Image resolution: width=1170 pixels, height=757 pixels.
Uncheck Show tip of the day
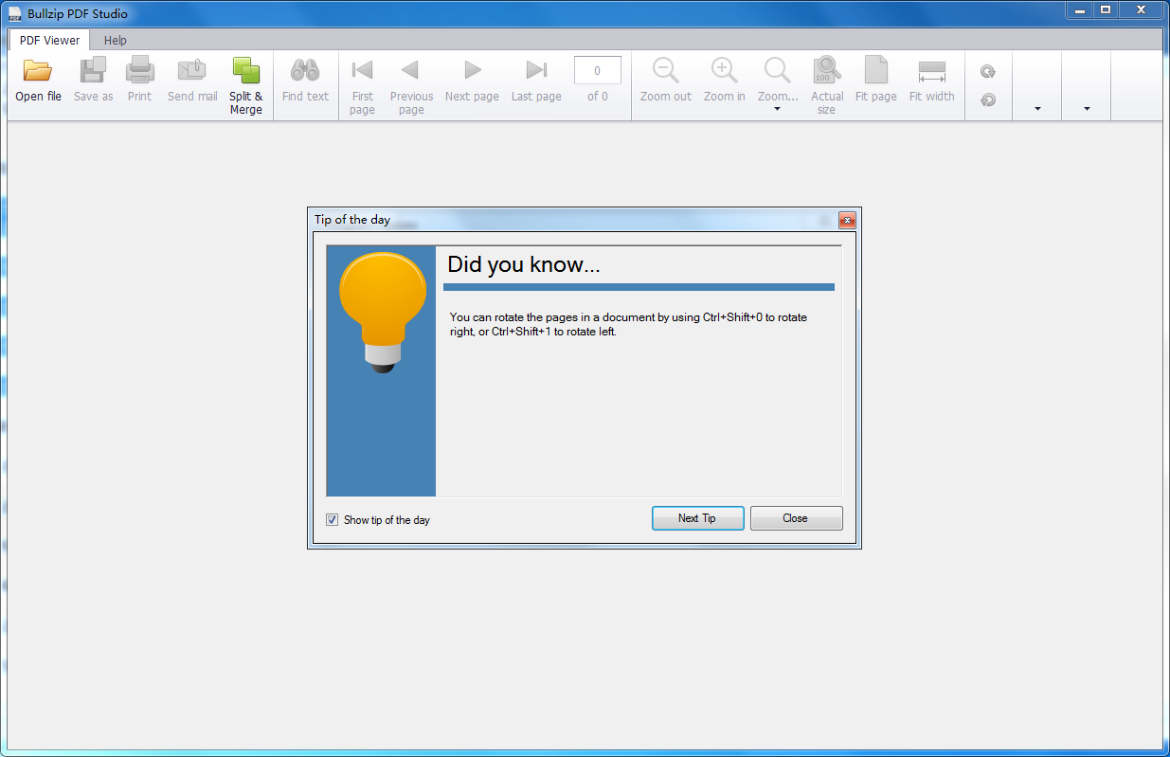[x=332, y=519]
